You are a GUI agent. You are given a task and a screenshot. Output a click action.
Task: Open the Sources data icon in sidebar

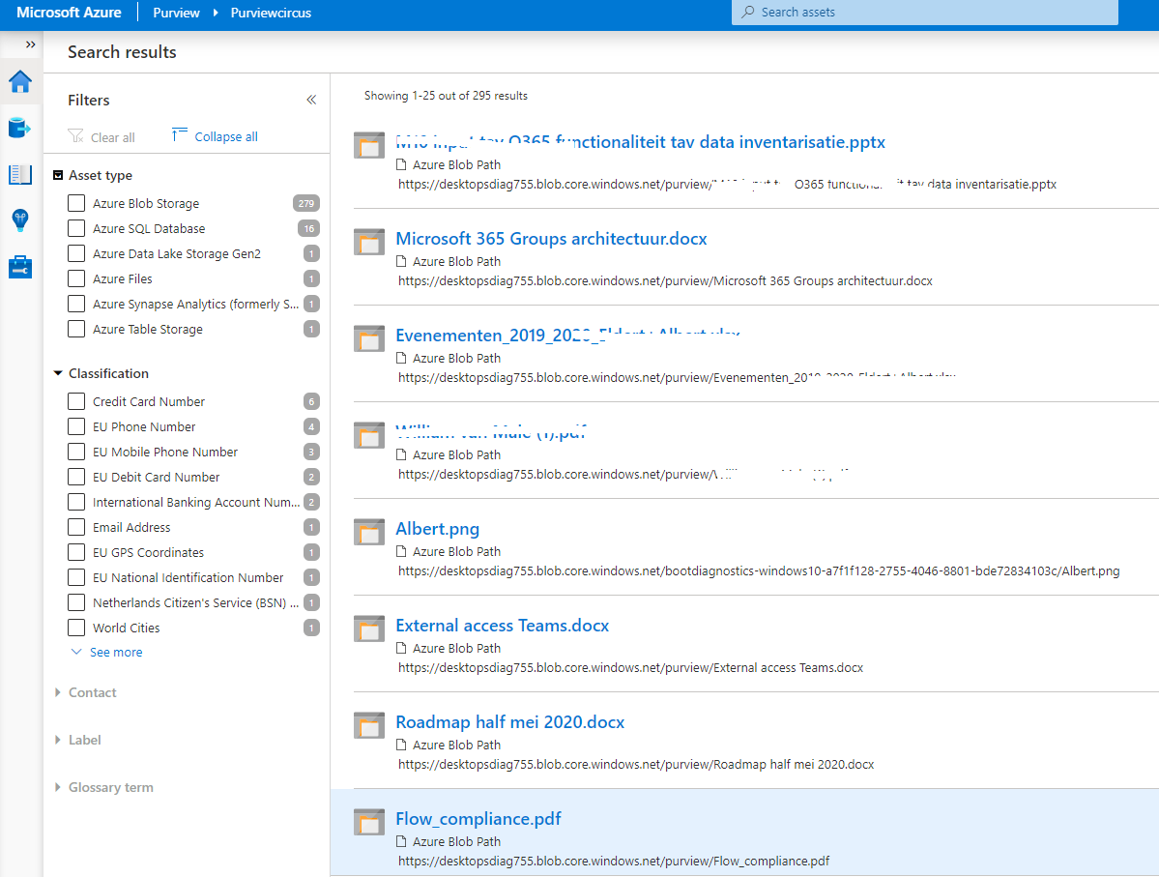point(20,128)
